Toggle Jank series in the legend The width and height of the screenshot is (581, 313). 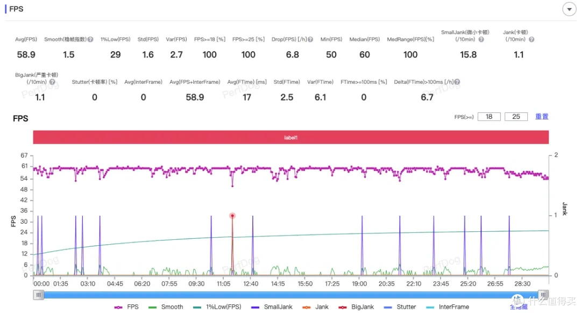315,307
